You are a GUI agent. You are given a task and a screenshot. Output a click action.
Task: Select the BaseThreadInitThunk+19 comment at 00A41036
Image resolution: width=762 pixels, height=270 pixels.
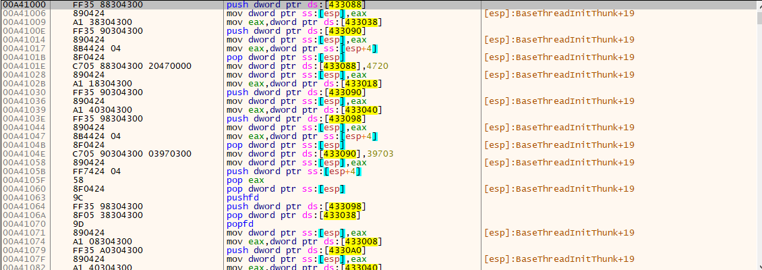pos(559,101)
